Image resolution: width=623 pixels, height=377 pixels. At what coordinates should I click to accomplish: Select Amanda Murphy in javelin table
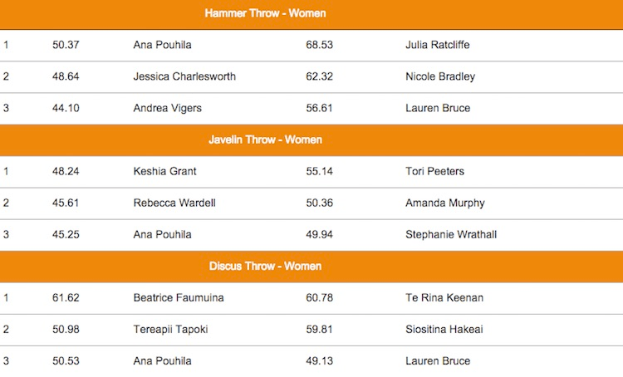[444, 203]
